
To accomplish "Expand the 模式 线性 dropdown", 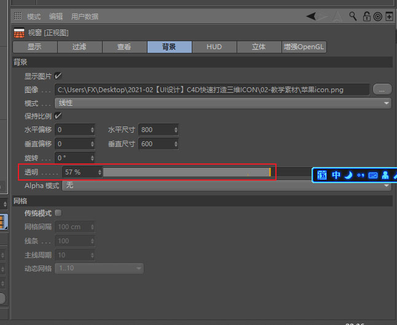I will point(223,103).
